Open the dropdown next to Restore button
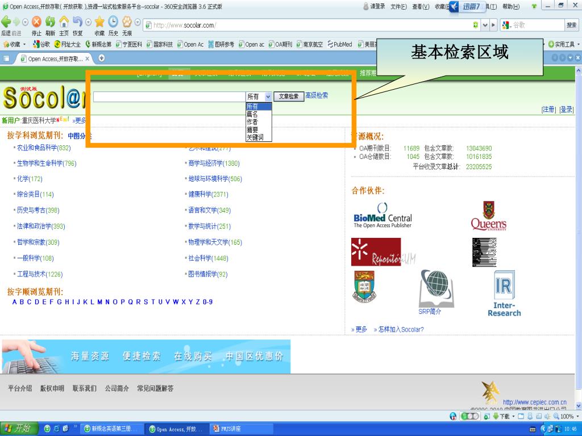This screenshot has height=436, width=582. pos(88,22)
